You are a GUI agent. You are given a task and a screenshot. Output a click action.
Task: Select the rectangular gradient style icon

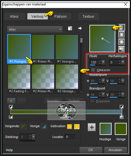(x=122, y=35)
